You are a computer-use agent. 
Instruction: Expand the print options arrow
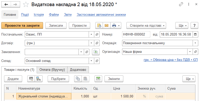(119, 26)
